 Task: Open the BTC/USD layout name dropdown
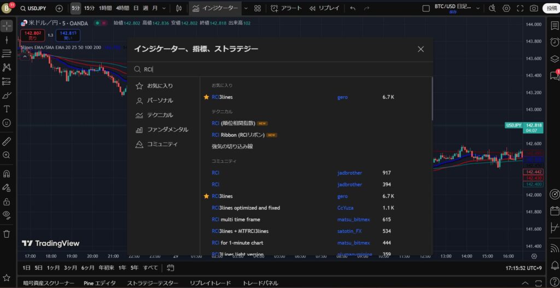click(478, 8)
